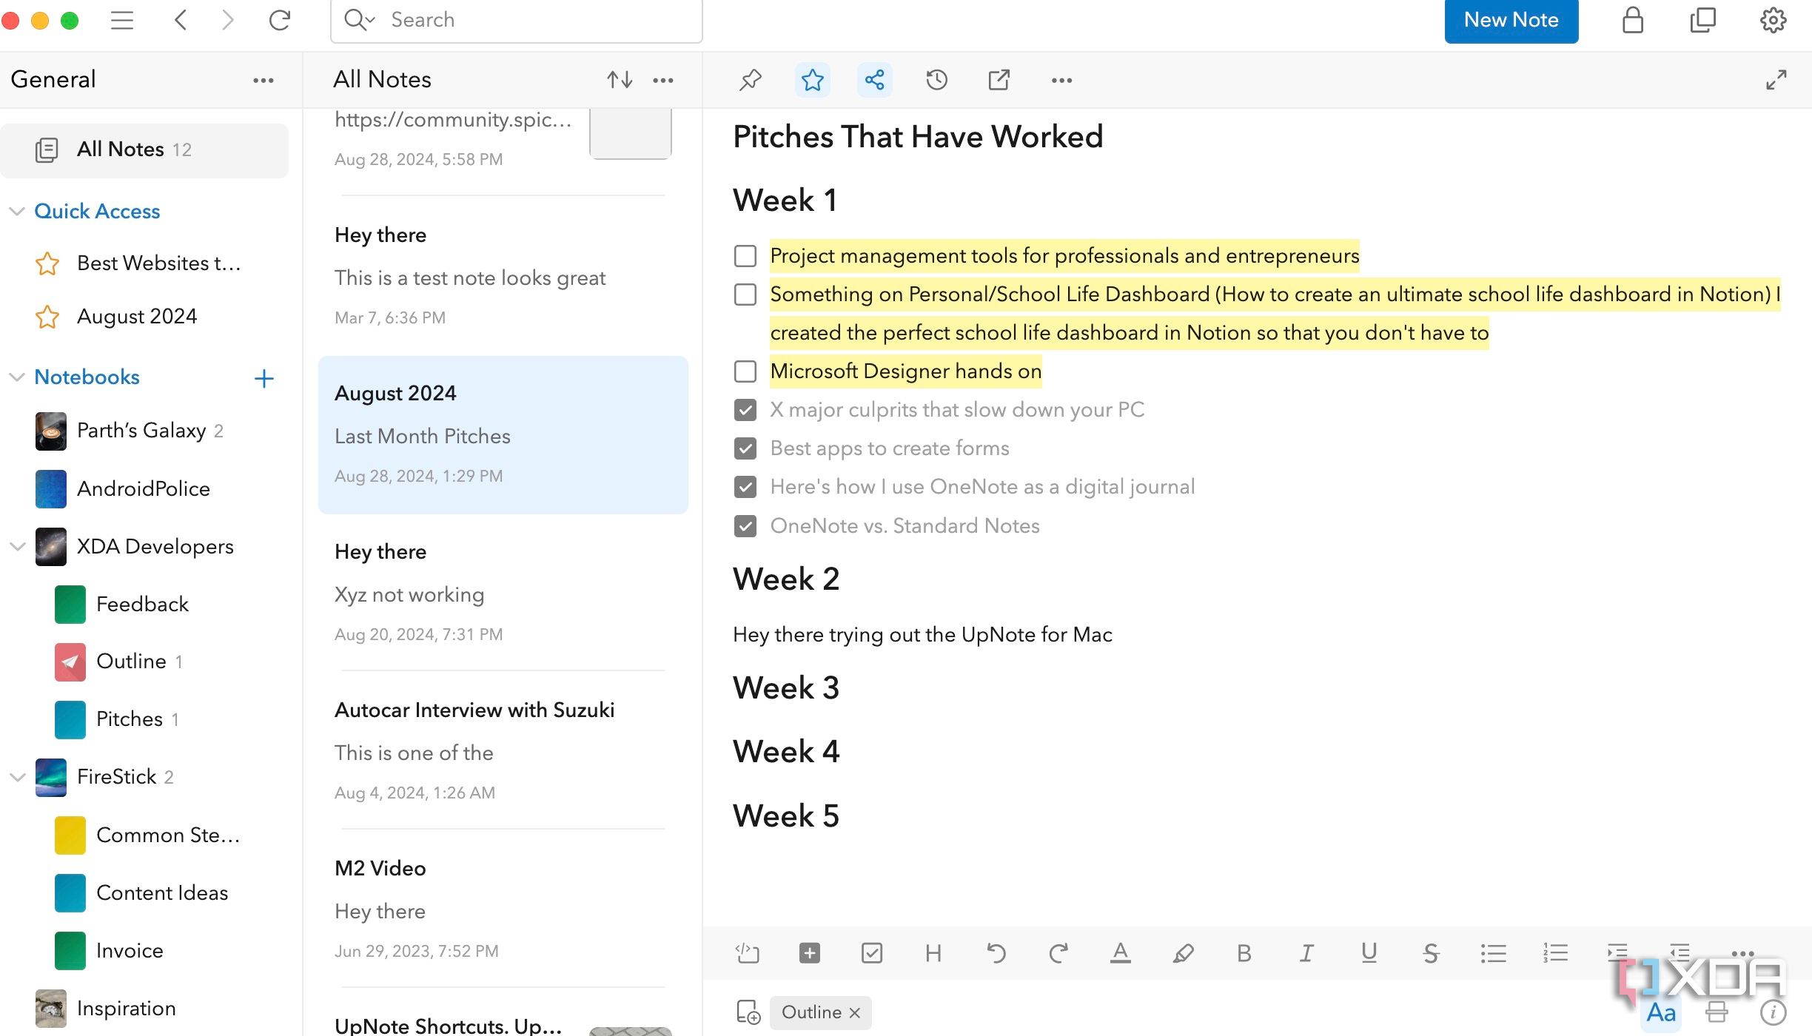Remove the Outline notebook tag

(855, 1012)
